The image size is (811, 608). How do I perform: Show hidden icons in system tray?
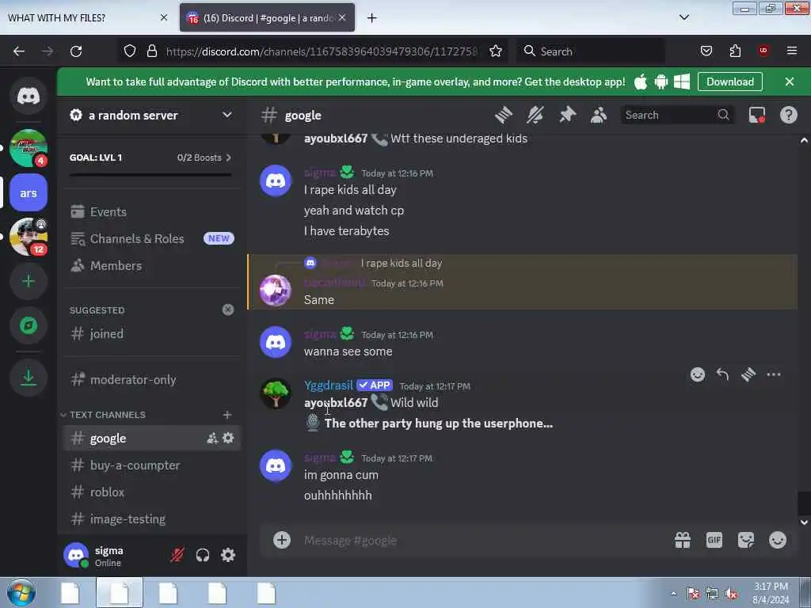(673, 593)
